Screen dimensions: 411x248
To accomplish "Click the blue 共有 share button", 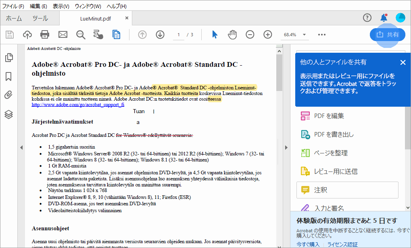I will point(388,35).
